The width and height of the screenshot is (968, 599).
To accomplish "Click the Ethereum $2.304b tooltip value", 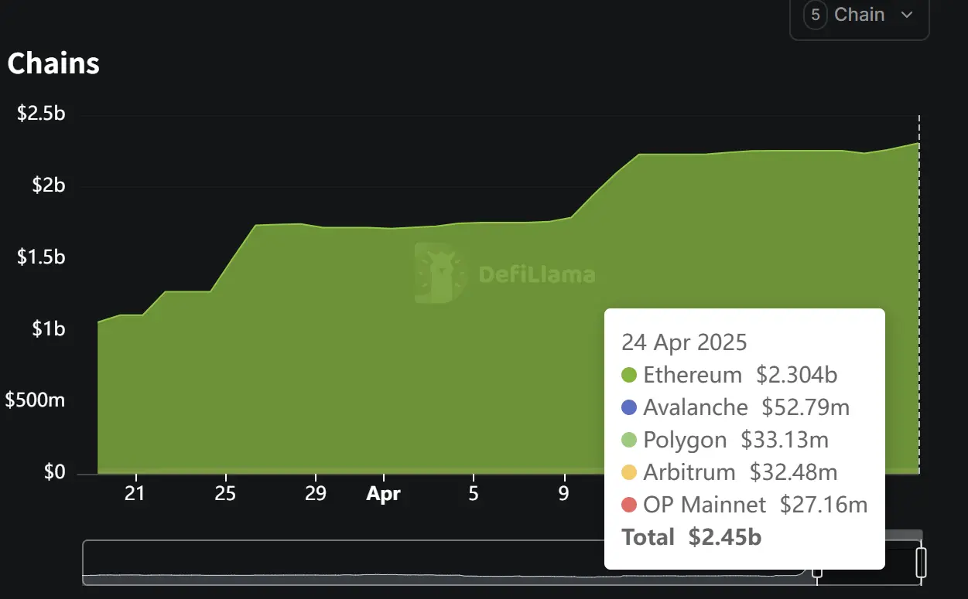I will tap(796, 376).
